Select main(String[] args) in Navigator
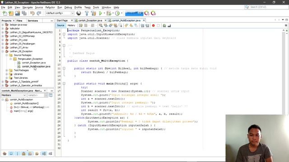This screenshot has height=162, width=289. click(23, 111)
